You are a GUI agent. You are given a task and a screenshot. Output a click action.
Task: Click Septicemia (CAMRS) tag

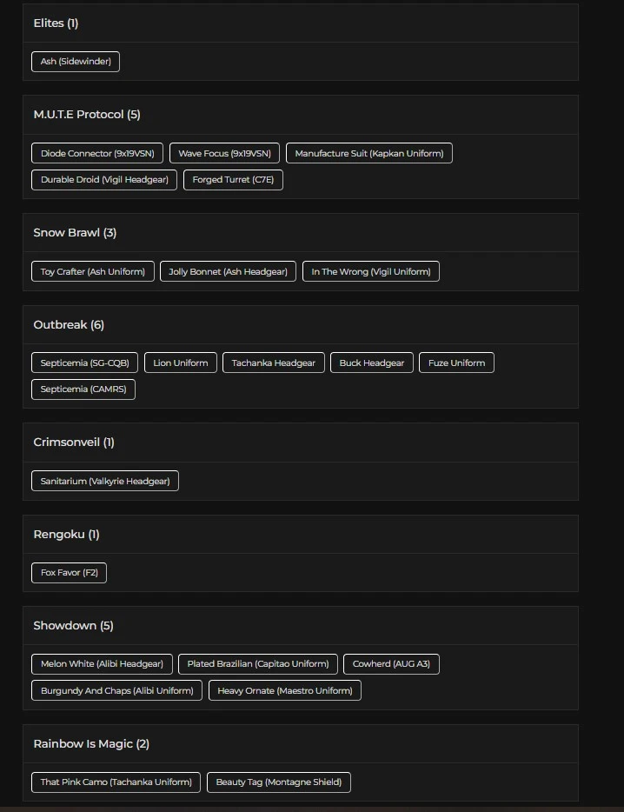point(83,389)
